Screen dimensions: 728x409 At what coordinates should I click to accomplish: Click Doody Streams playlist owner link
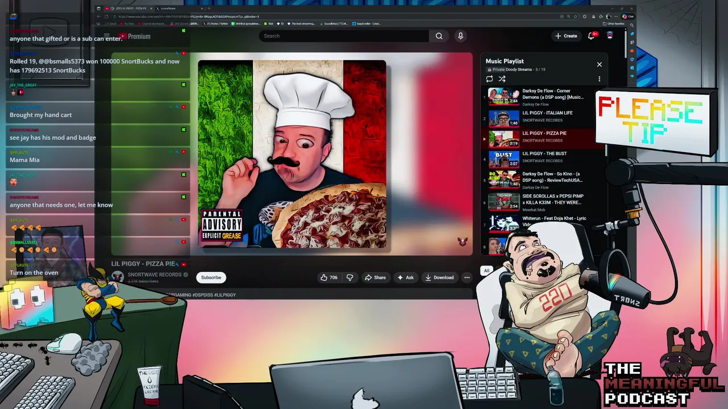tap(519, 69)
